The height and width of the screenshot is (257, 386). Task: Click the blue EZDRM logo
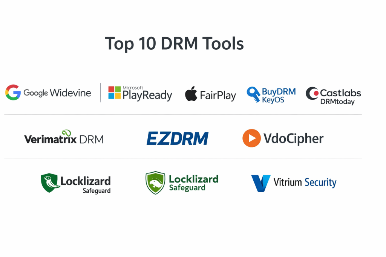(177, 138)
